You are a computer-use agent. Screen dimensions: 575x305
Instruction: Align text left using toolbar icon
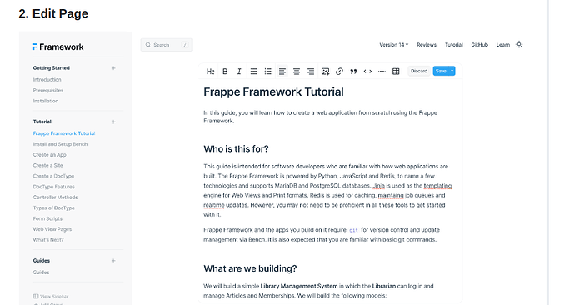[282, 72]
